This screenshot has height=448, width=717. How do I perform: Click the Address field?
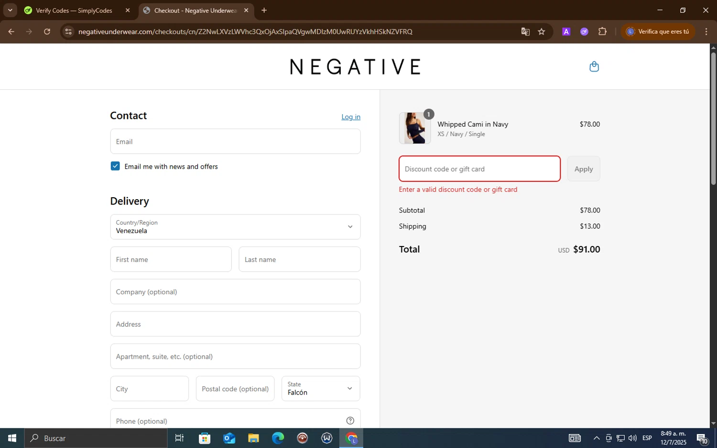pos(235,324)
